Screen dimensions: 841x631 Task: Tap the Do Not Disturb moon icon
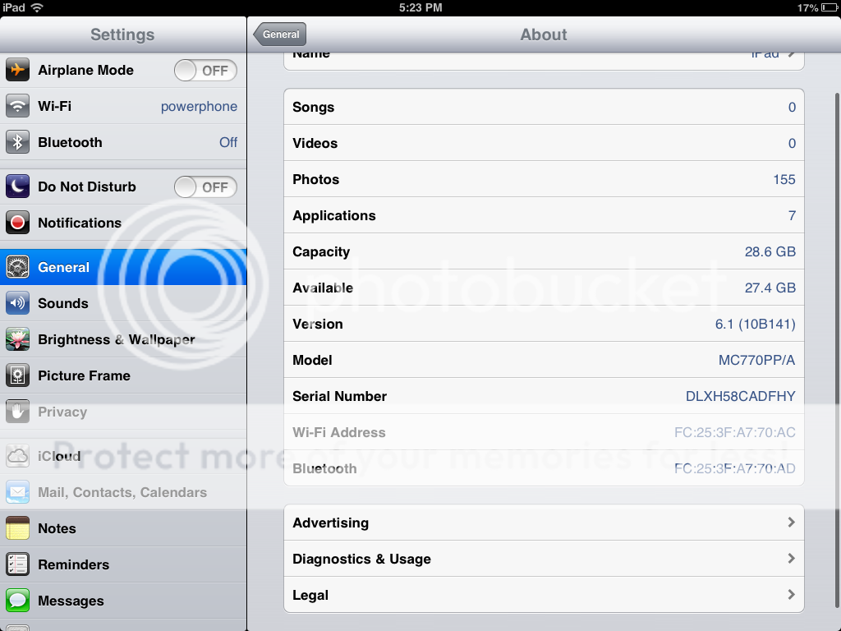17,187
